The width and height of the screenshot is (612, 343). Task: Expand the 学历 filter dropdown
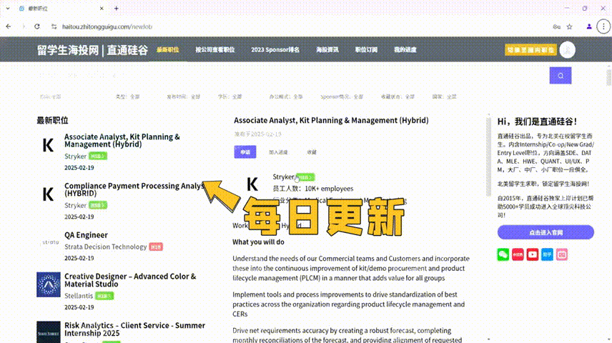[x=230, y=96]
